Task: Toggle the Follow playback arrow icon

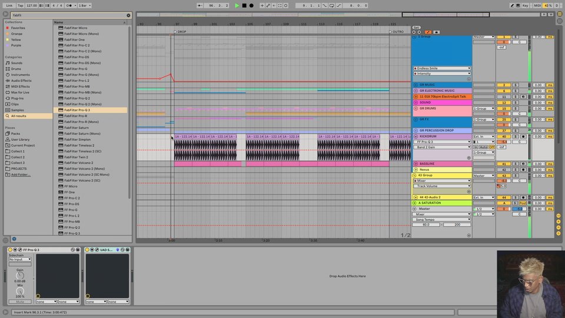Action: click(x=200, y=5)
